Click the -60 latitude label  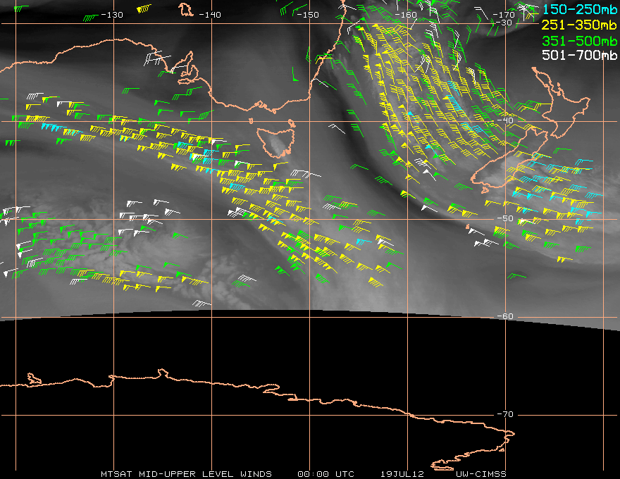(x=505, y=316)
